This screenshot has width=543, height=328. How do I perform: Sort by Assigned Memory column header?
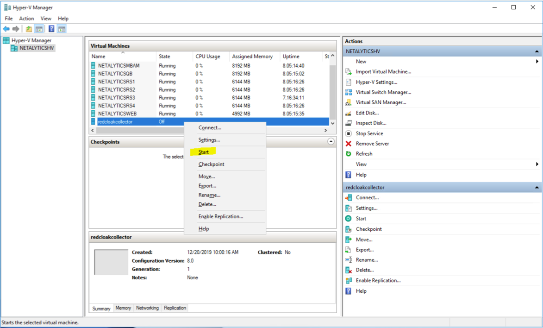[255, 56]
